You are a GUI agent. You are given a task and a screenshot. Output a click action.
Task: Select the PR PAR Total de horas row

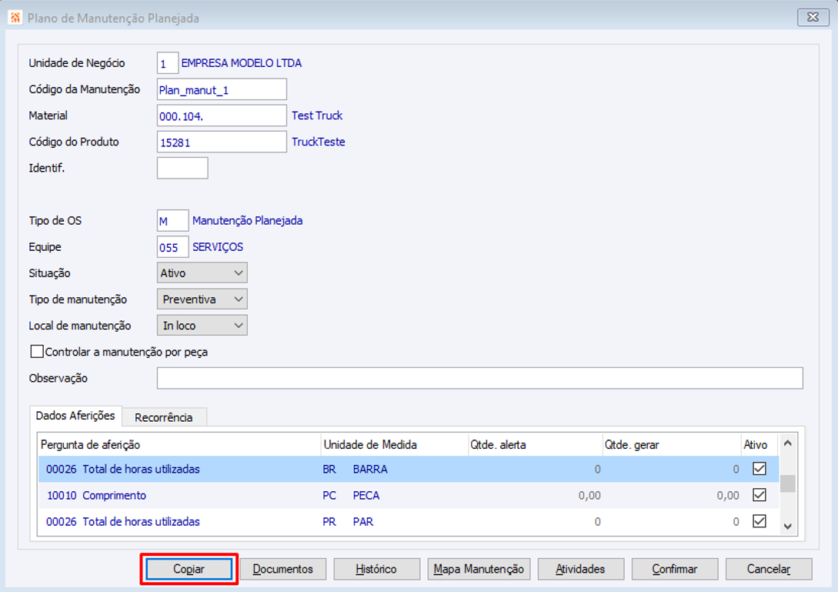409,521
